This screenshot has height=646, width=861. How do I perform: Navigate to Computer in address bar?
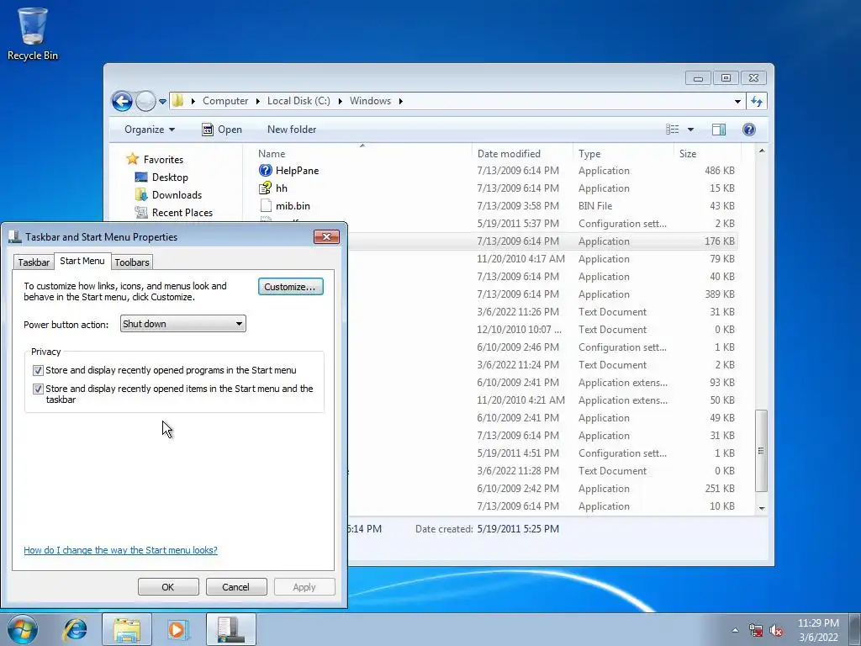coord(225,101)
